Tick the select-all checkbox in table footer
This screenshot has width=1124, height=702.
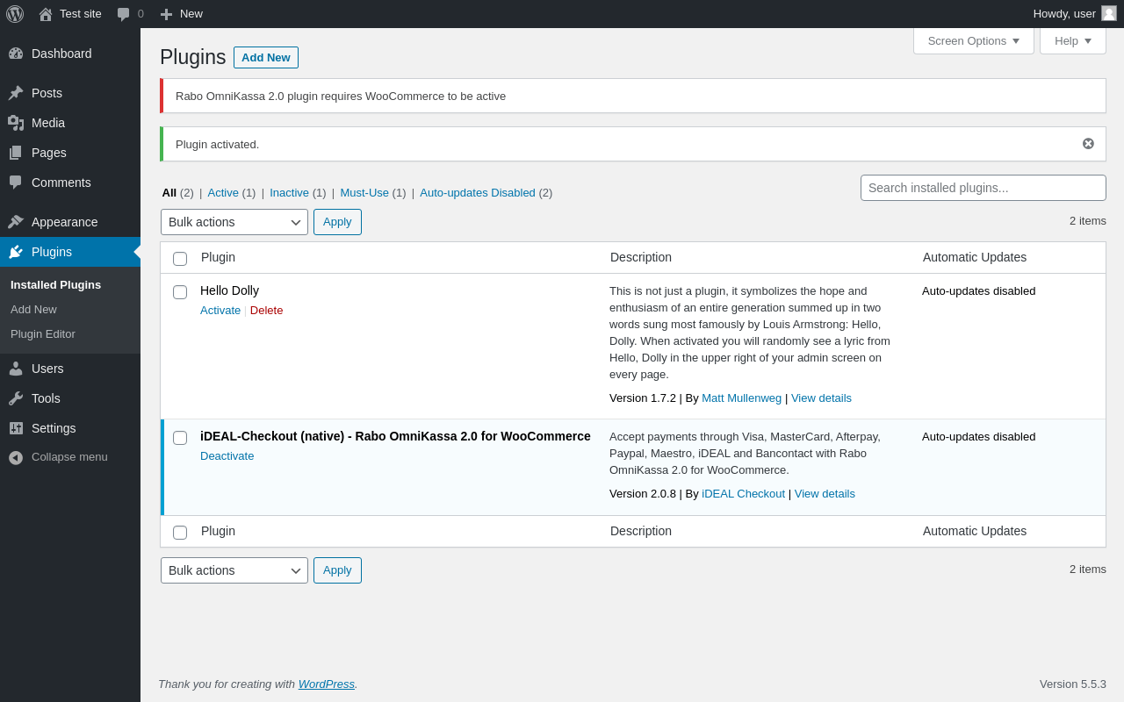pyautogui.click(x=180, y=533)
